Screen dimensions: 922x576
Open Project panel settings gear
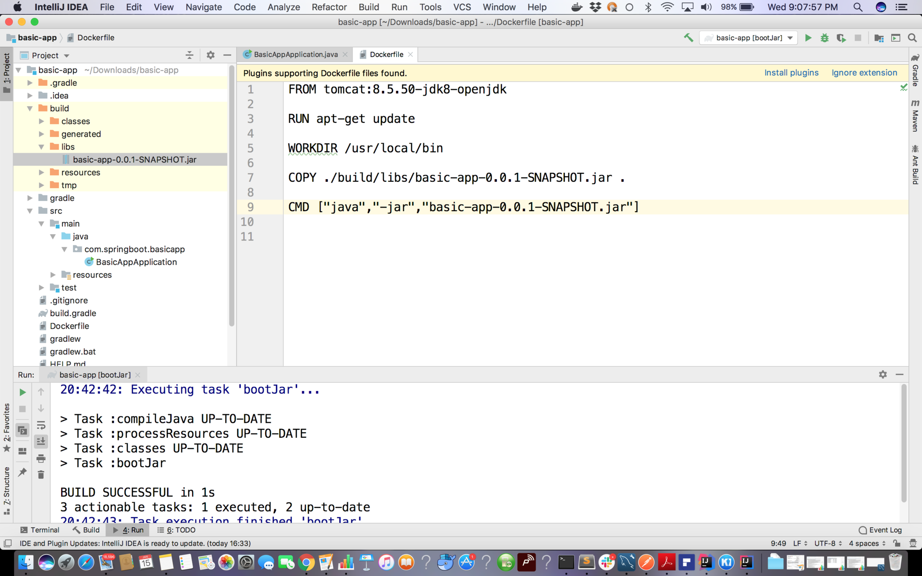[210, 55]
